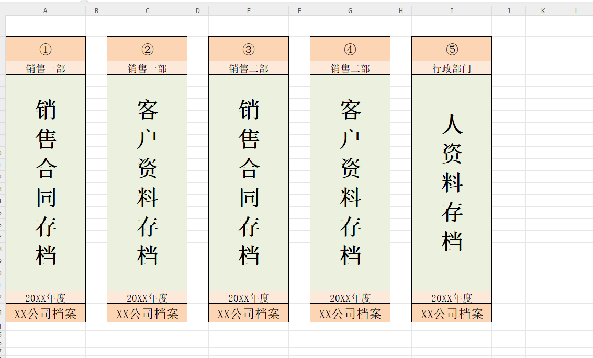Click 销售合同存档 title in column E
The width and height of the screenshot is (593, 358).
(x=249, y=182)
